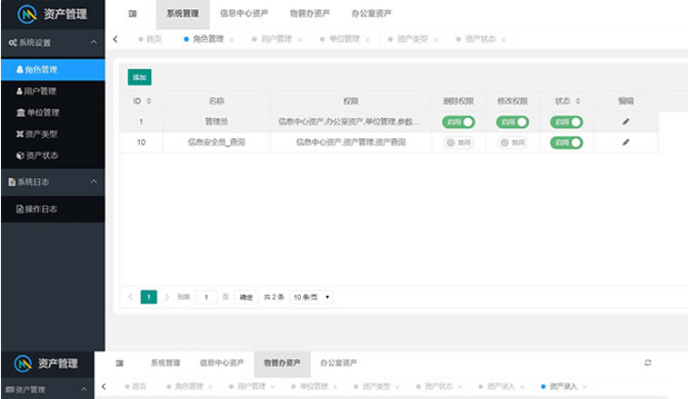Click the 信息安全员_查询 name cell
Image resolution: width=688 pixels, height=399 pixels.
coord(216,142)
